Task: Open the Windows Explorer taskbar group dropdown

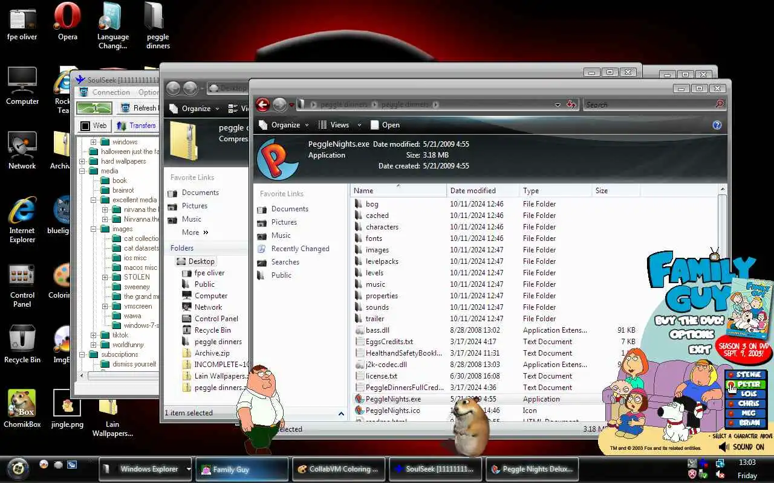Action: tap(189, 469)
